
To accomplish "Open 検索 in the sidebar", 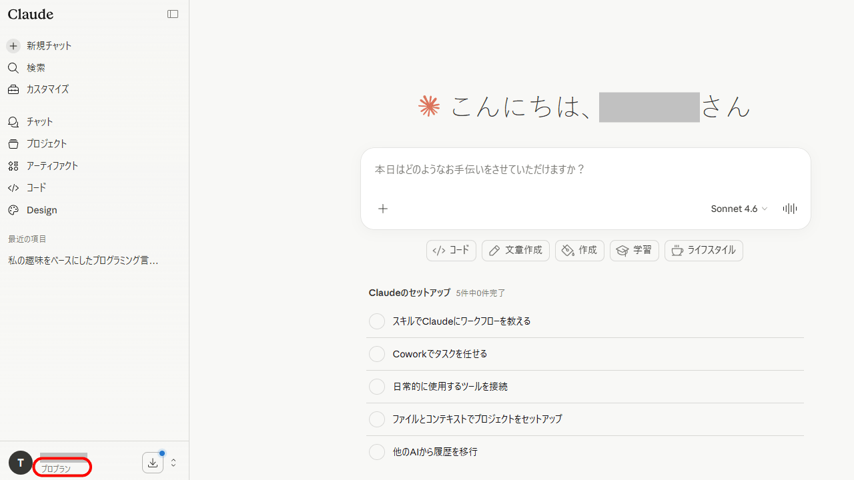I will click(35, 67).
